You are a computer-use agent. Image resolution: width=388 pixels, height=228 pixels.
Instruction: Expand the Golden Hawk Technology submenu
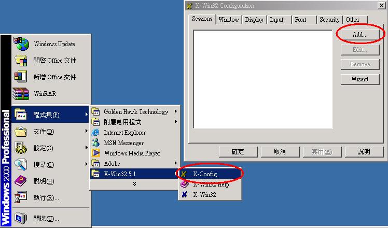point(135,111)
